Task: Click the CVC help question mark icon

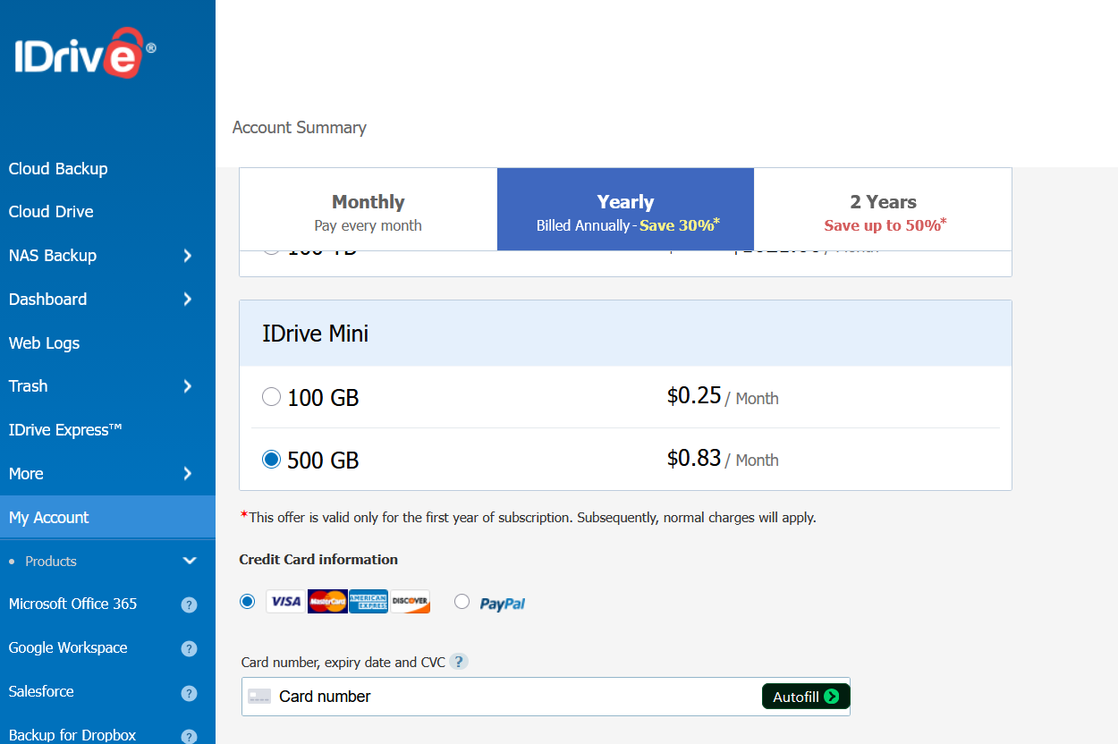Action: (459, 662)
